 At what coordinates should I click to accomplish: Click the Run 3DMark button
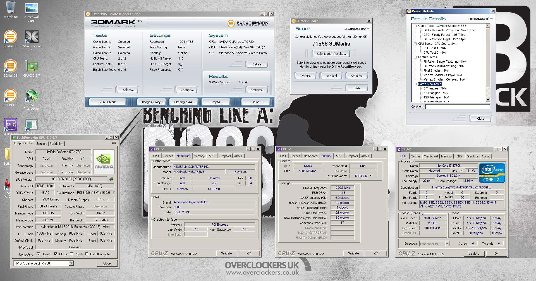coord(107,102)
